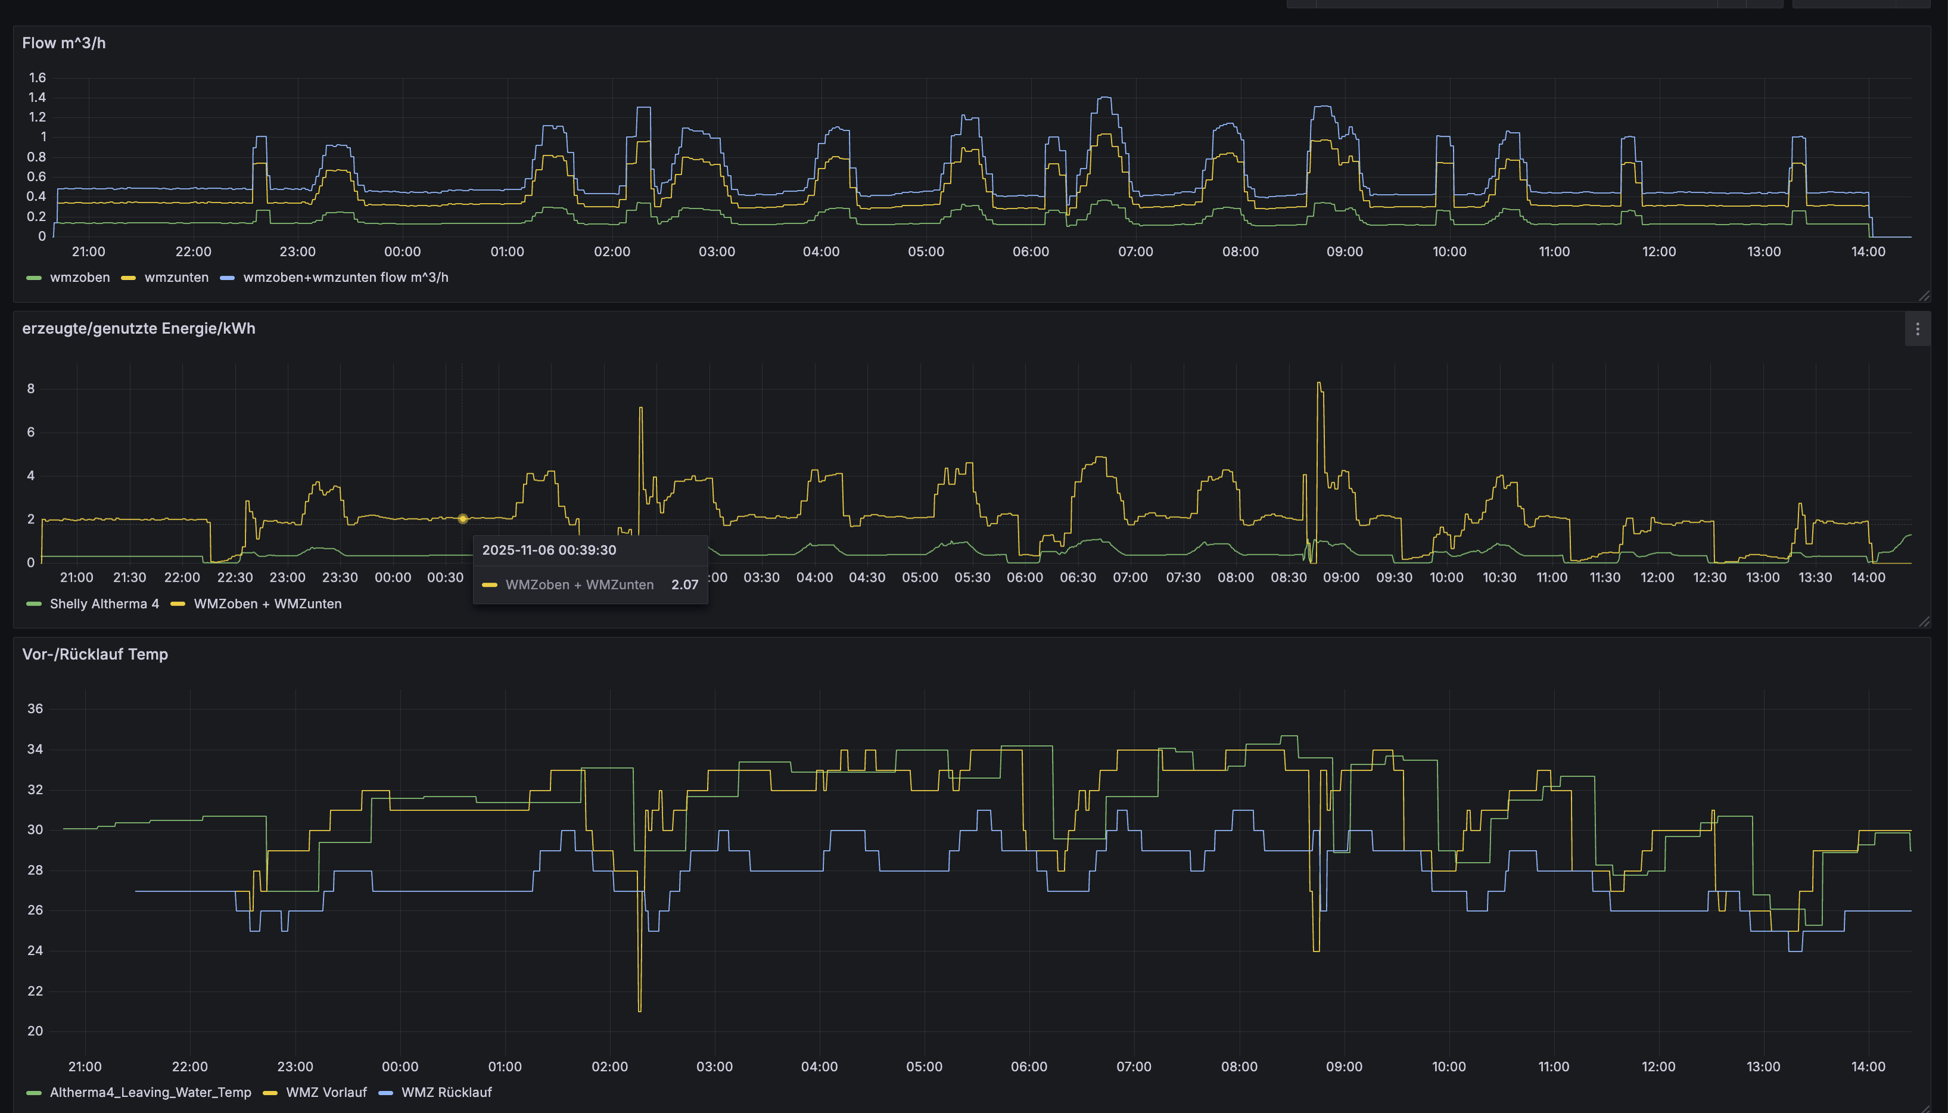Image resolution: width=1948 pixels, height=1113 pixels.
Task: Toggle the wmzoben series in Flow legend
Action: [79, 278]
